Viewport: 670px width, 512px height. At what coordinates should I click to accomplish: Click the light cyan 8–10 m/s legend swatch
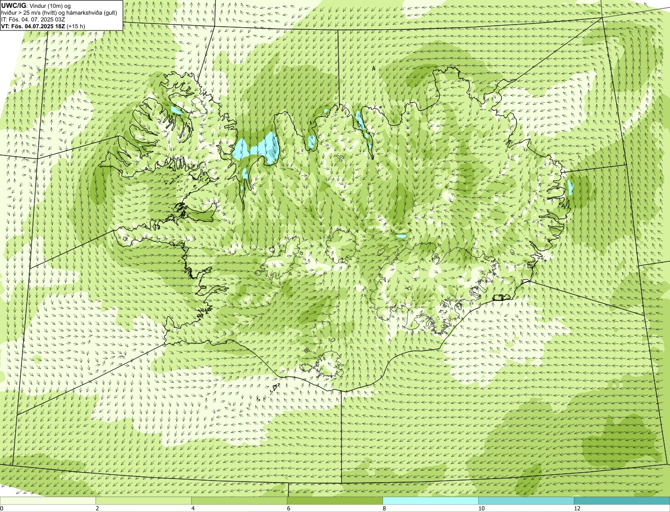click(x=431, y=500)
